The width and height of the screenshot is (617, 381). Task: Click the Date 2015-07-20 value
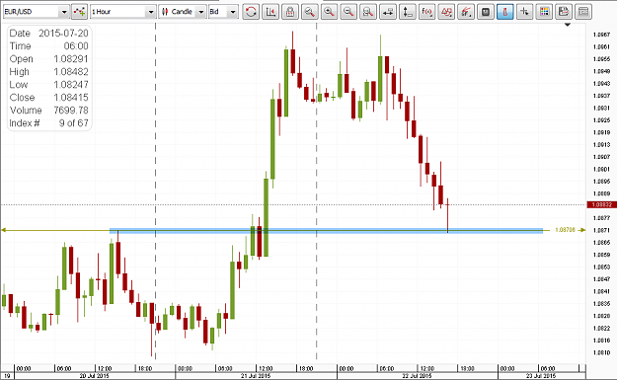click(x=63, y=33)
